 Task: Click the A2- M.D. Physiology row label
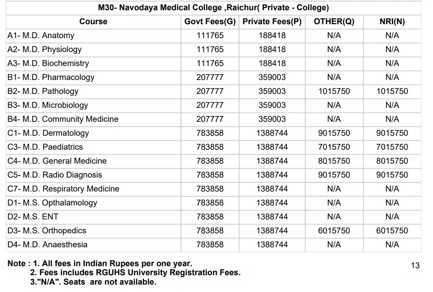pyautogui.click(x=44, y=50)
